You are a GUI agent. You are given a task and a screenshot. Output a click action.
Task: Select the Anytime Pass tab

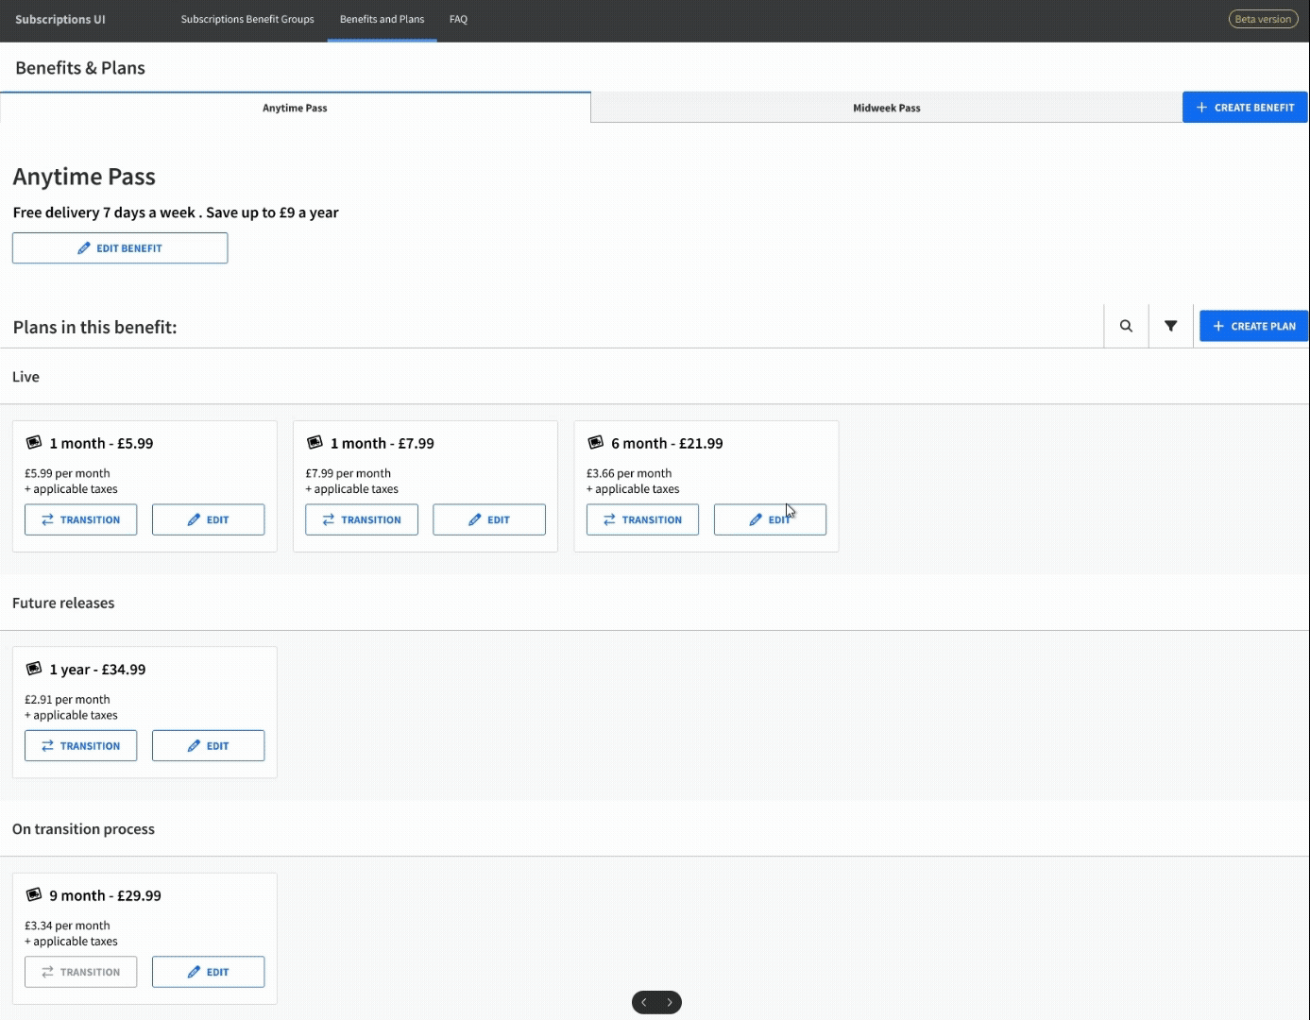(295, 108)
